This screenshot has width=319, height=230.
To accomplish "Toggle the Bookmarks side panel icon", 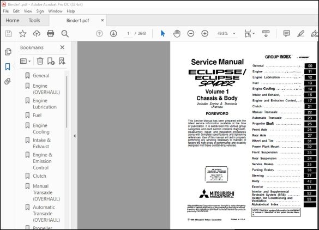I will pos(8,66).
